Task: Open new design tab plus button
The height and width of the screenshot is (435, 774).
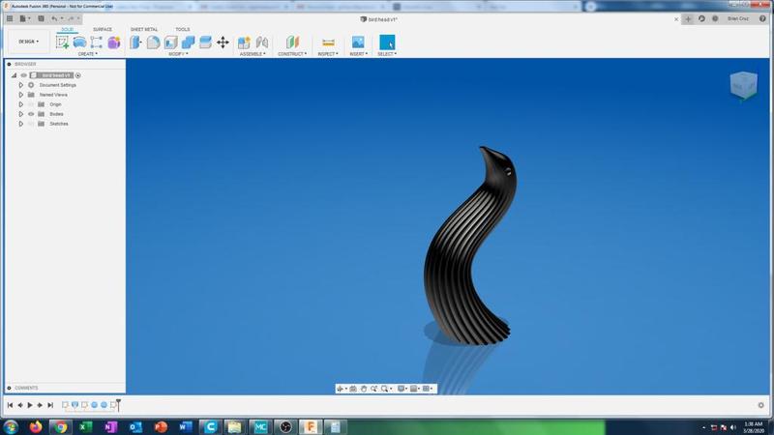Action: coord(688,18)
